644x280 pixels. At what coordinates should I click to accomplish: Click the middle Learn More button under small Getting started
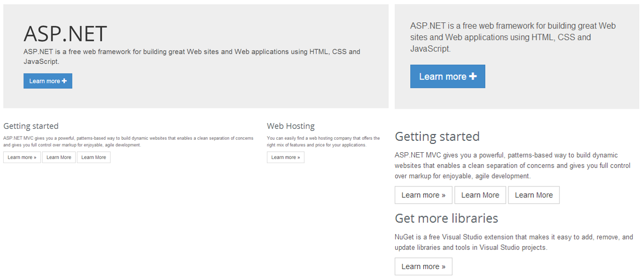click(x=59, y=157)
